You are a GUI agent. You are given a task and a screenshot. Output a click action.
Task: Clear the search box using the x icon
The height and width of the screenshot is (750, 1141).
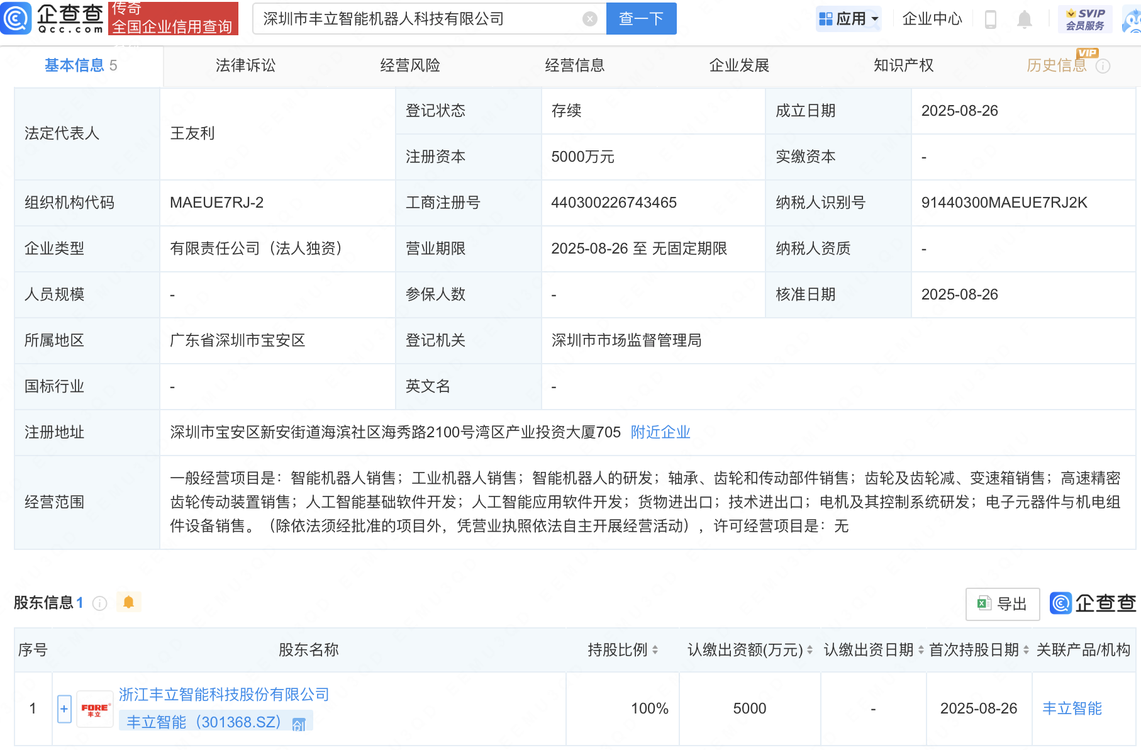coord(589,18)
